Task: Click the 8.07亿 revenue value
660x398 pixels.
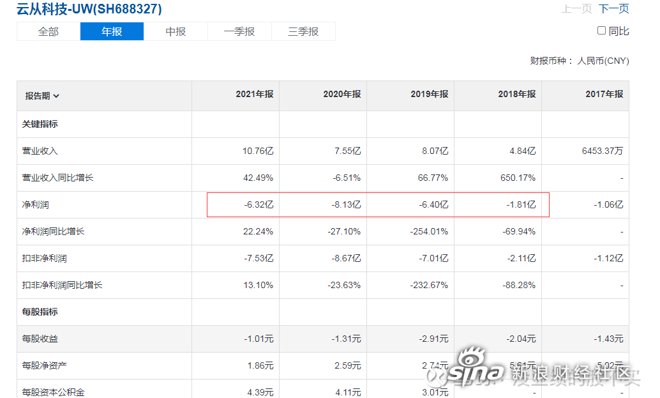Action: (435, 151)
